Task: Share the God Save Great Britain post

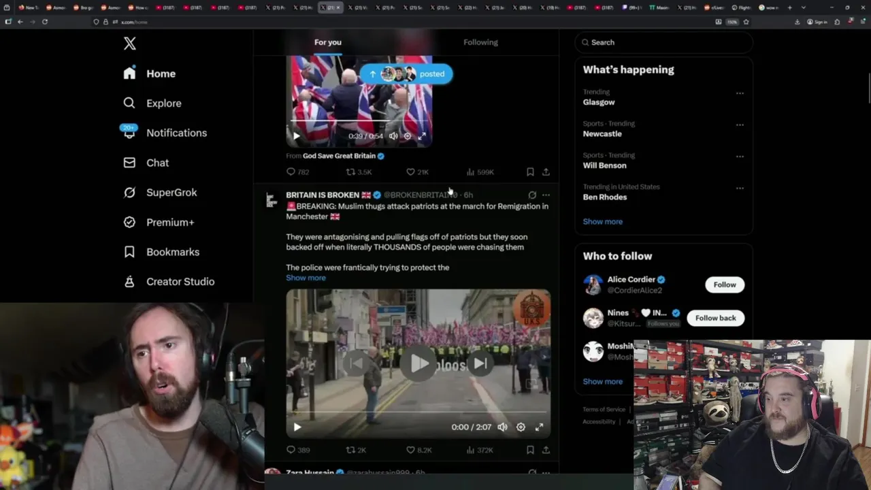Action: 546,172
